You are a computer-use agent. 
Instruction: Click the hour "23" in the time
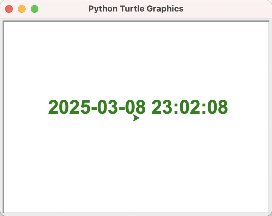(162, 107)
